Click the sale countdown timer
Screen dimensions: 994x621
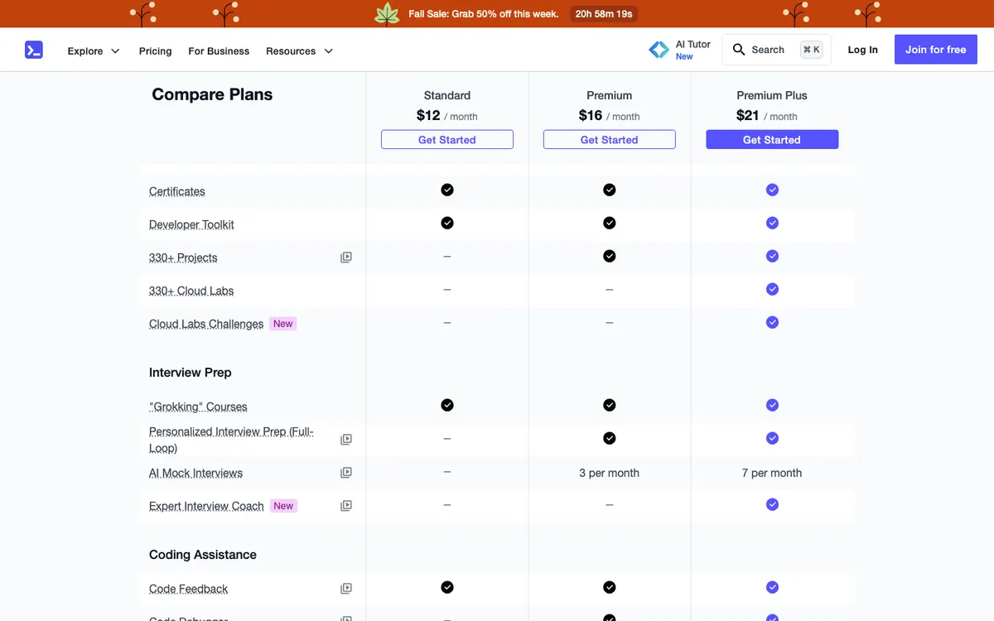(x=604, y=14)
